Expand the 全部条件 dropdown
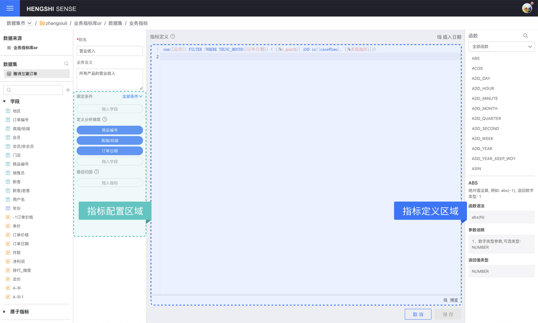The height and width of the screenshot is (323, 538). 132,96
